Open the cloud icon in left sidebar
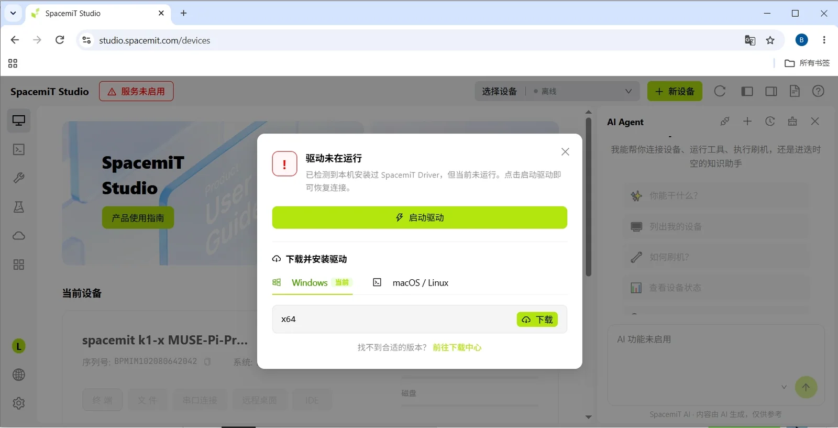Image resolution: width=838 pixels, height=428 pixels. [19, 236]
